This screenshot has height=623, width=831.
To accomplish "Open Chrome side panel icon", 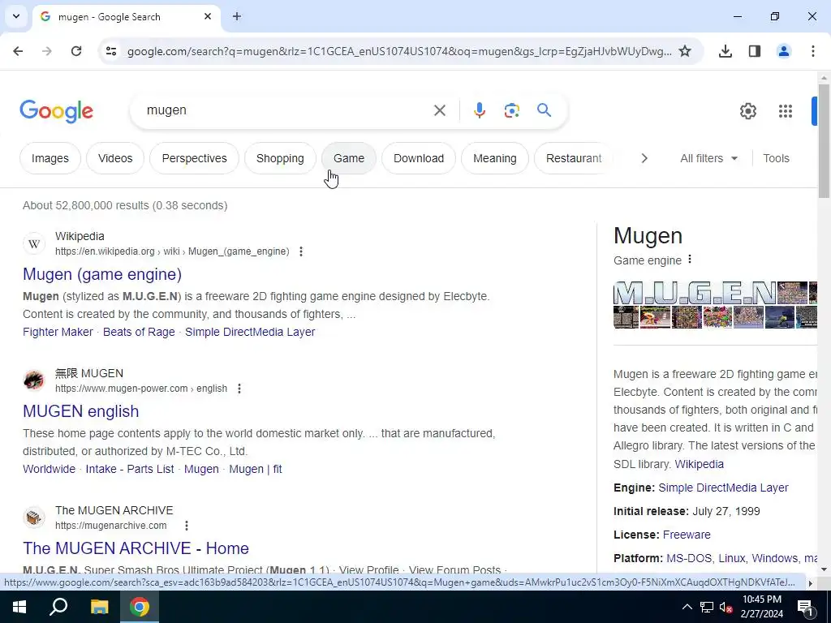I will (x=755, y=51).
